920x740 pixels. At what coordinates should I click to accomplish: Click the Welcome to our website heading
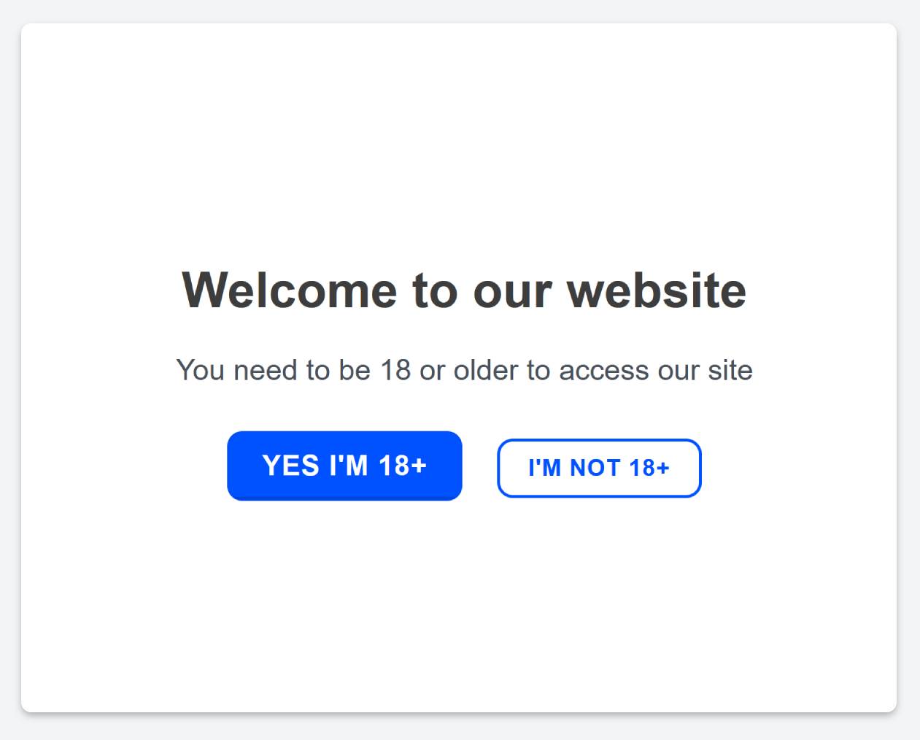pos(465,290)
